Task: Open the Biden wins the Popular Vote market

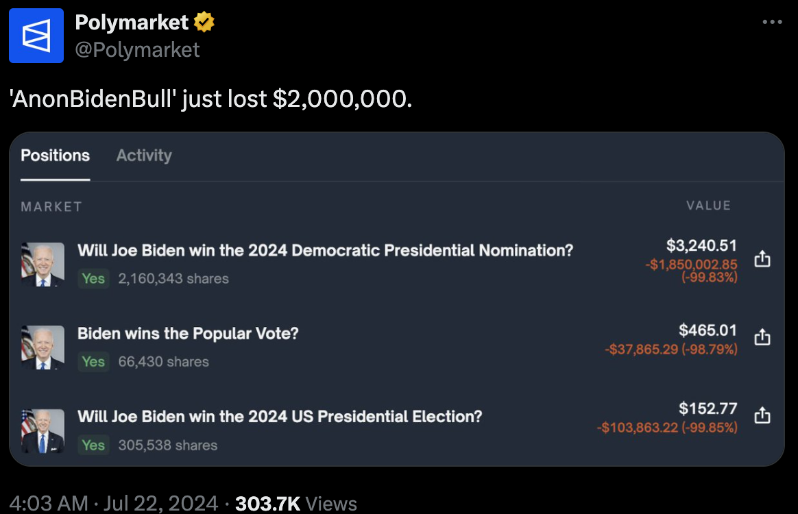Action: pos(188,334)
